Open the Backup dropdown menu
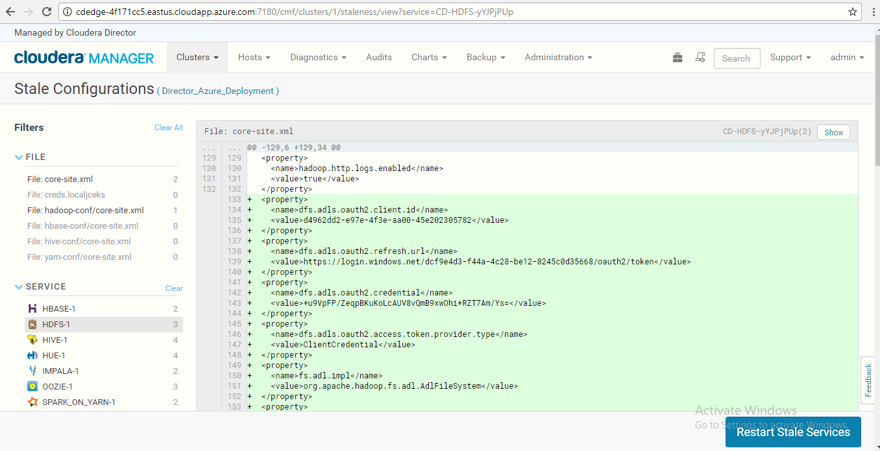This screenshot has height=451, width=880. (485, 58)
